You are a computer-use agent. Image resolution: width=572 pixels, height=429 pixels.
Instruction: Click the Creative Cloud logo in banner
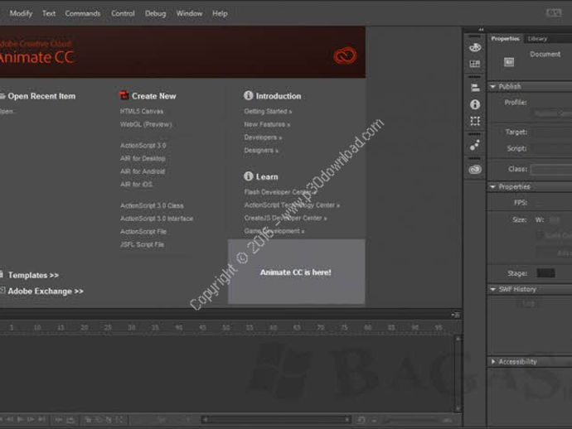[x=344, y=55]
